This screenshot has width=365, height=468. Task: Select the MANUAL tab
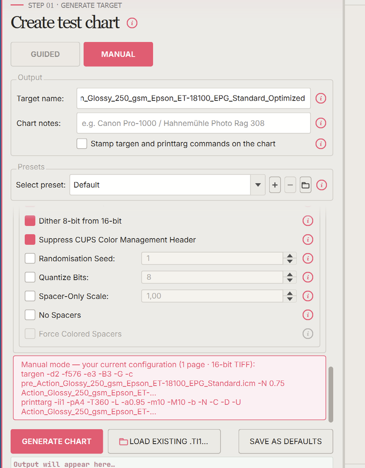click(118, 54)
